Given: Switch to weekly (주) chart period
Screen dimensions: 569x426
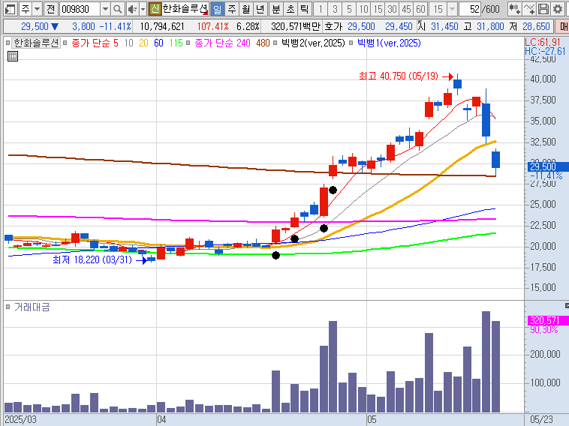Looking at the screenshot, I should point(231,9).
